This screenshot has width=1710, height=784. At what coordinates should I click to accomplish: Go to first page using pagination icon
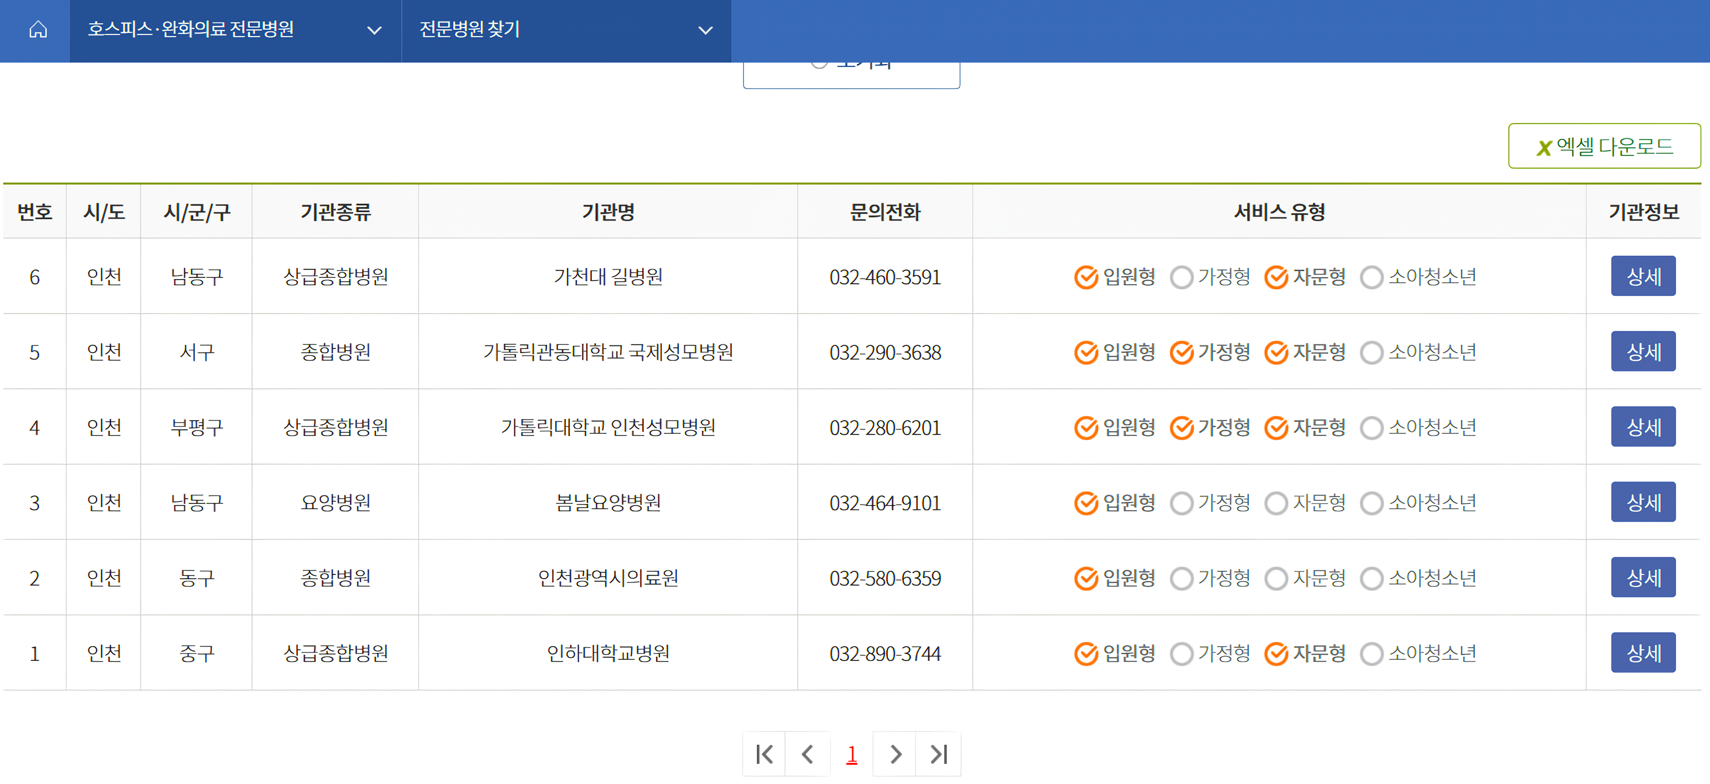click(764, 754)
